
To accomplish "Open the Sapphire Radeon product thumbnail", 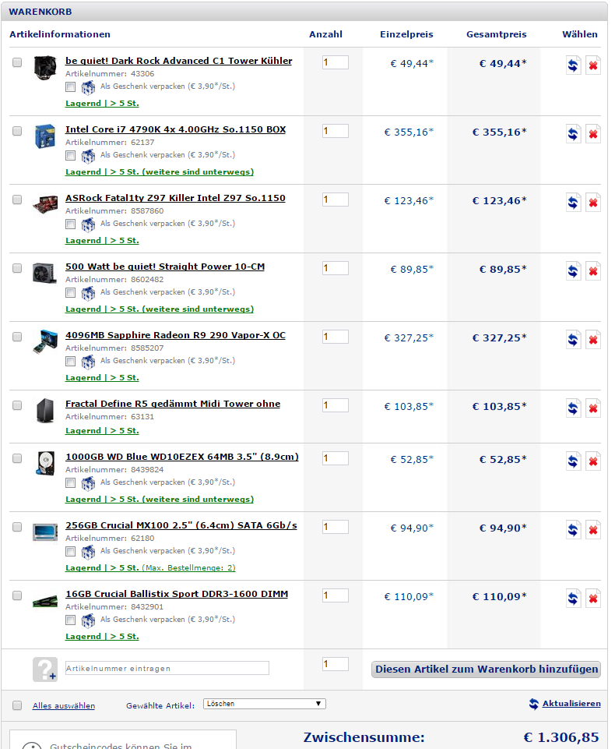I will coord(45,341).
